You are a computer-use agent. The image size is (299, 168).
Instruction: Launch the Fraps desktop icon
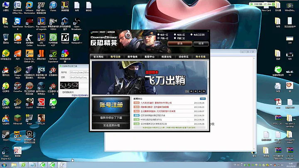29,119
